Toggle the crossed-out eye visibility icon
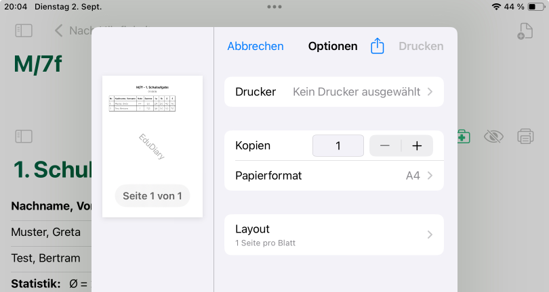Viewport: 549px width, 292px height. (x=493, y=137)
